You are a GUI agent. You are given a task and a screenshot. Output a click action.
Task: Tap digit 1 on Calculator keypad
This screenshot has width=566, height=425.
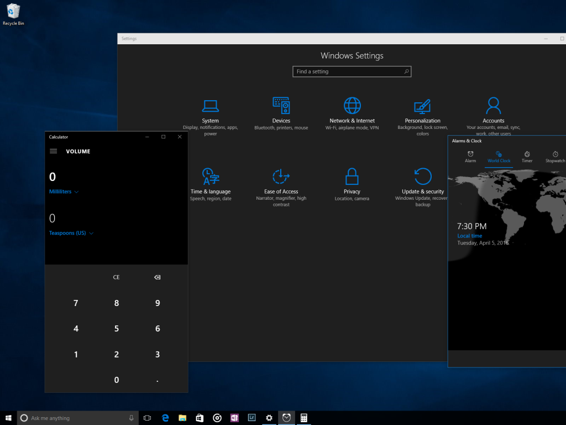click(x=76, y=354)
